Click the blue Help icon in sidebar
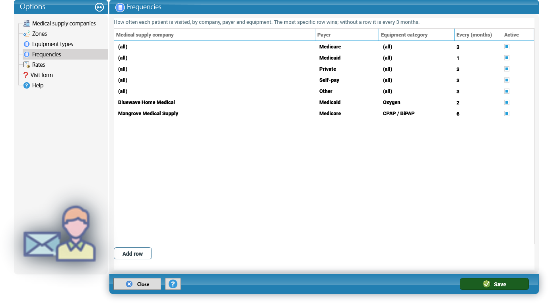The image size is (548, 303). click(27, 85)
